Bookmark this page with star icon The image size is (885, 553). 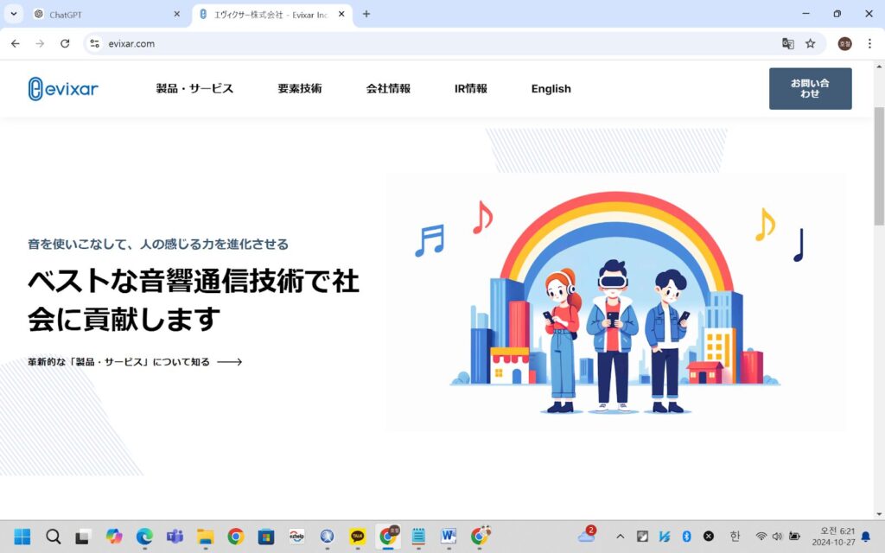(x=811, y=43)
